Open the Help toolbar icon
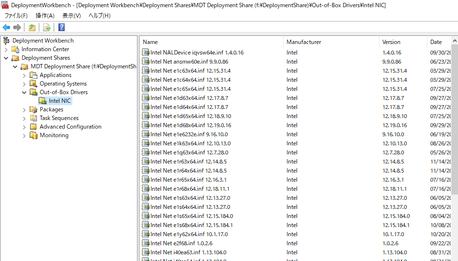This screenshot has height=261, width=458. [61, 27]
